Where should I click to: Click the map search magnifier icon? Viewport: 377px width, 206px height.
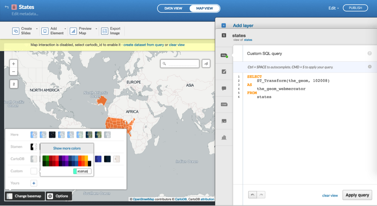click(x=164, y=64)
